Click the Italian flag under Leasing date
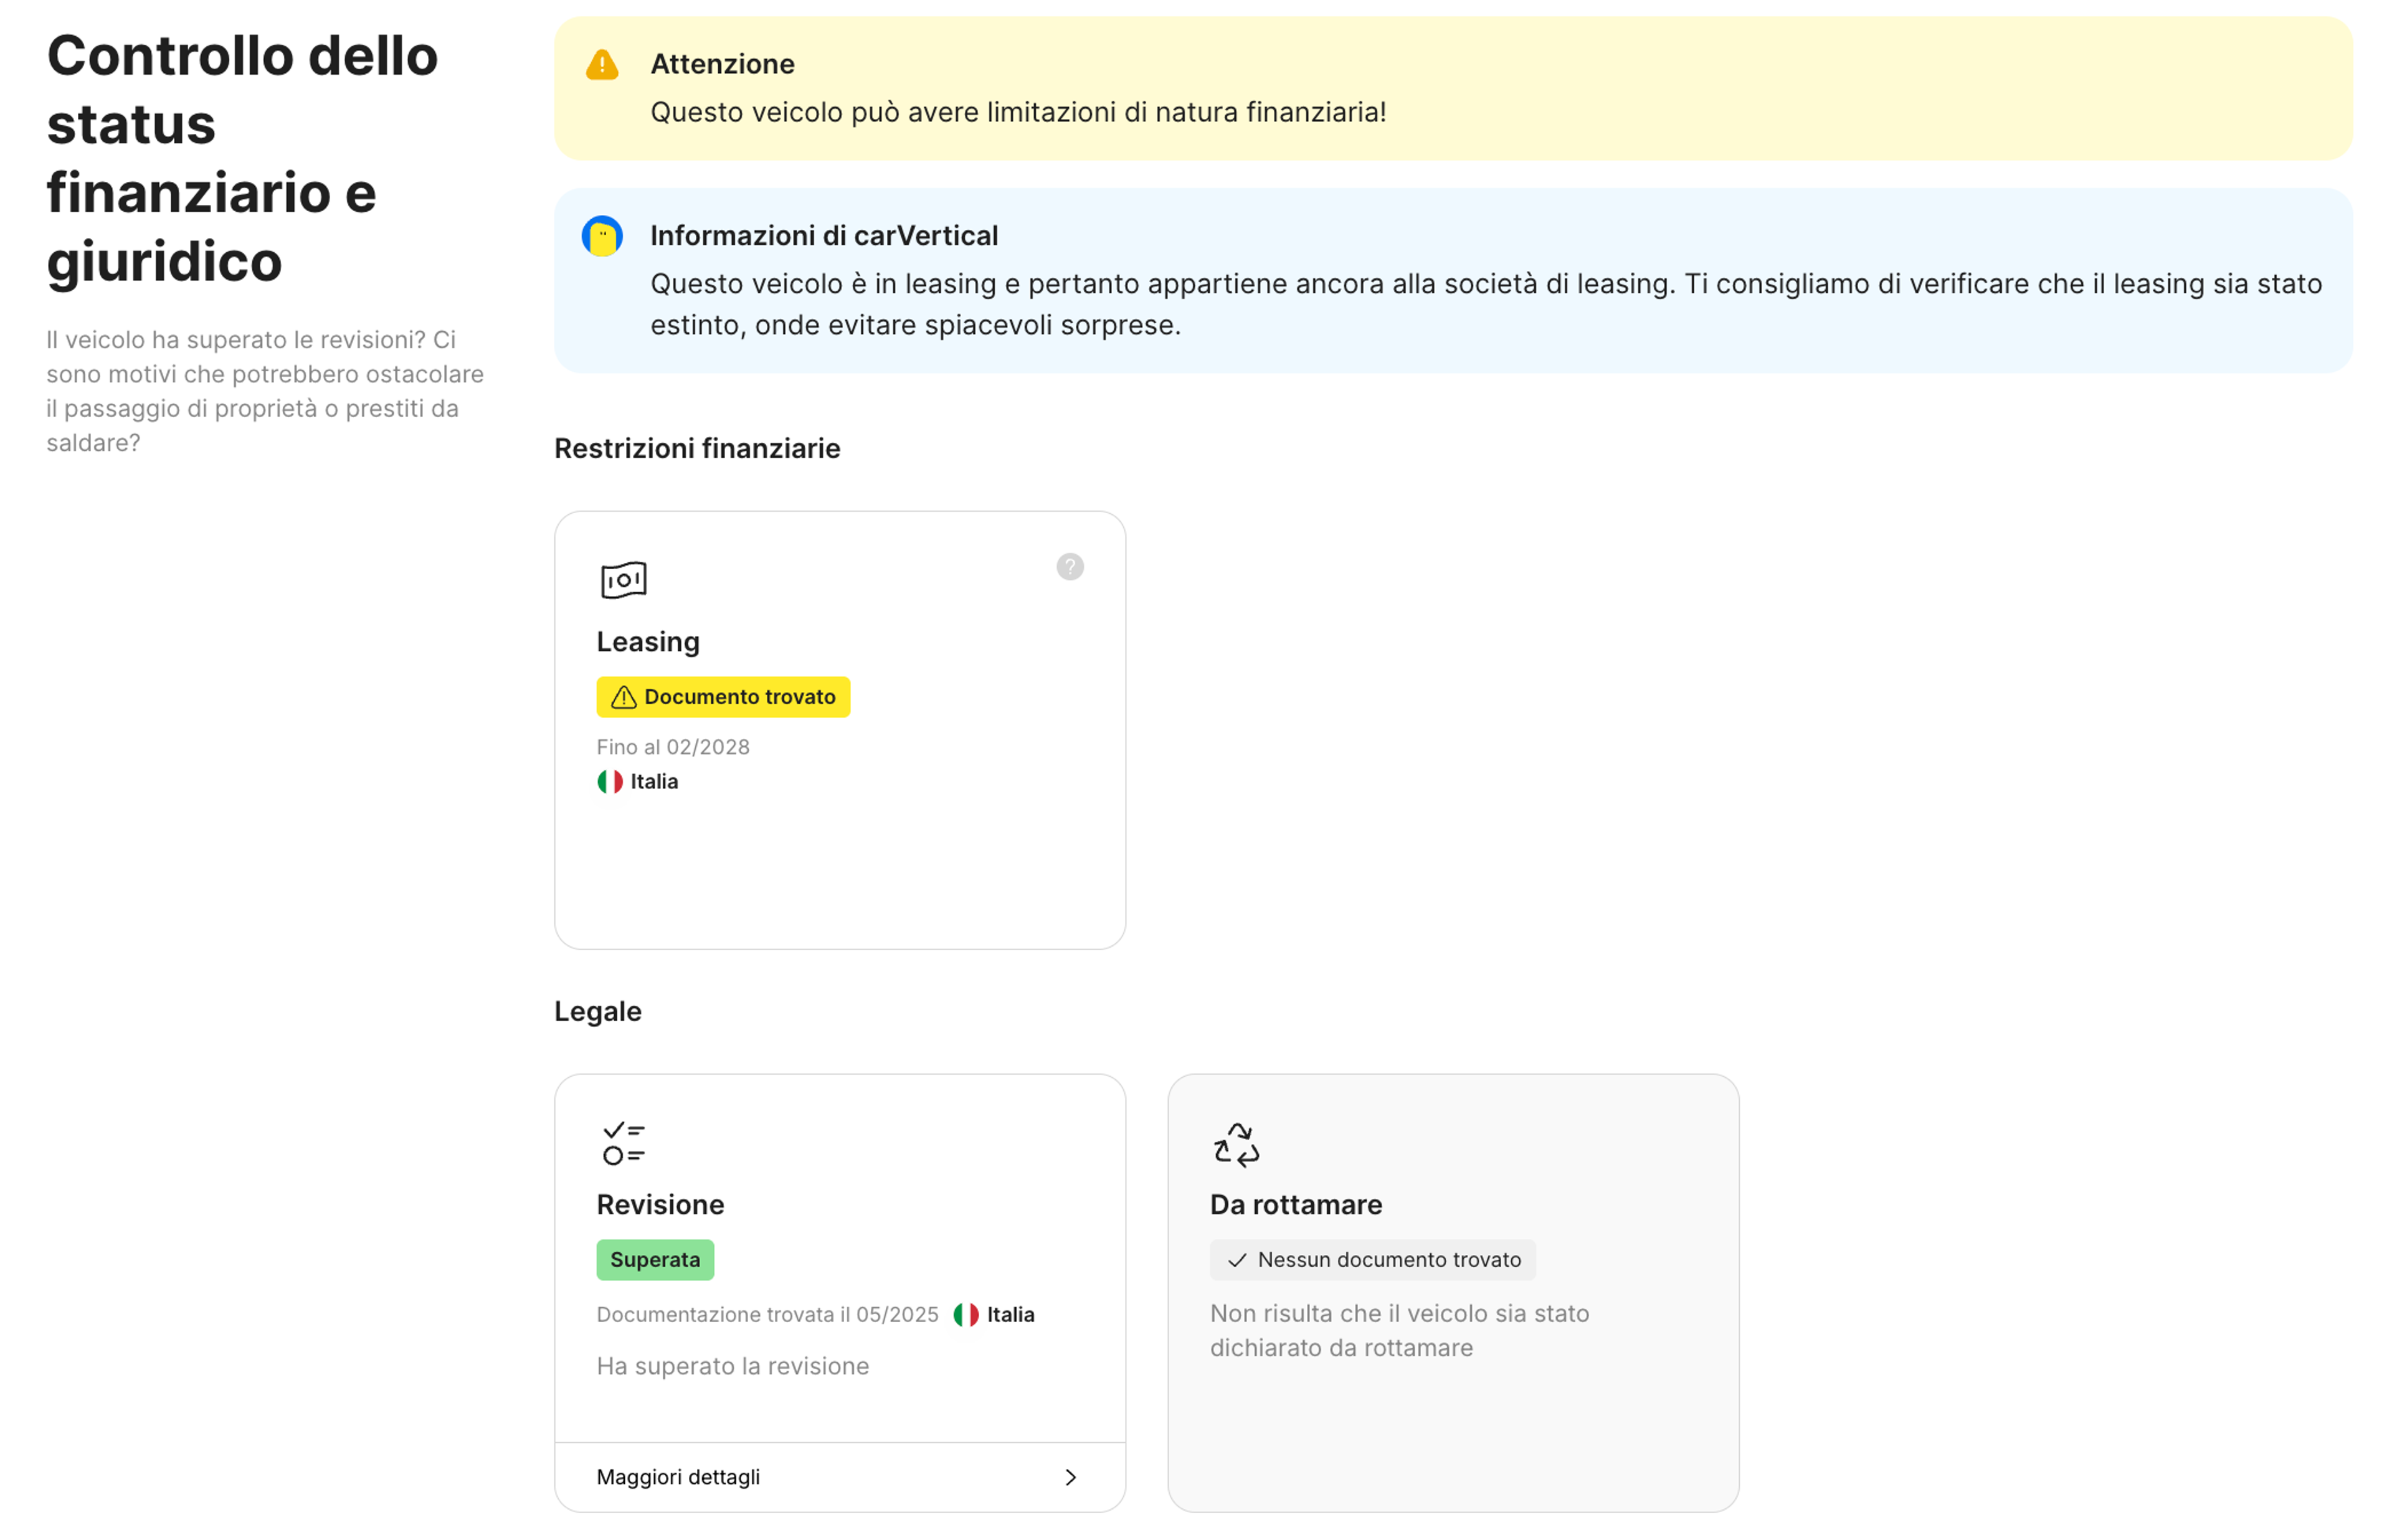The width and height of the screenshot is (2392, 1540). click(610, 782)
